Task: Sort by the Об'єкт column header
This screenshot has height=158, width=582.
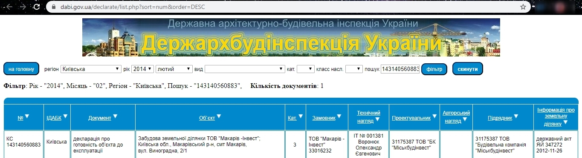Action: tap(207, 118)
